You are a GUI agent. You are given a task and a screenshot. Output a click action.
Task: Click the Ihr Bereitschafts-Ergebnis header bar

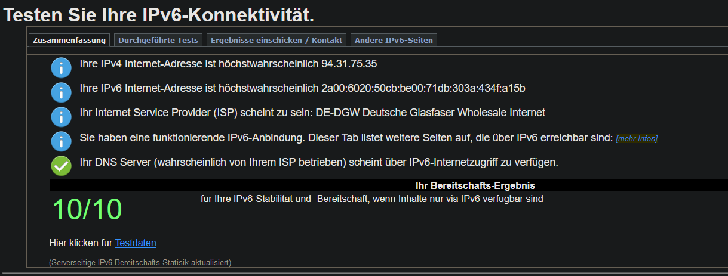pos(389,185)
